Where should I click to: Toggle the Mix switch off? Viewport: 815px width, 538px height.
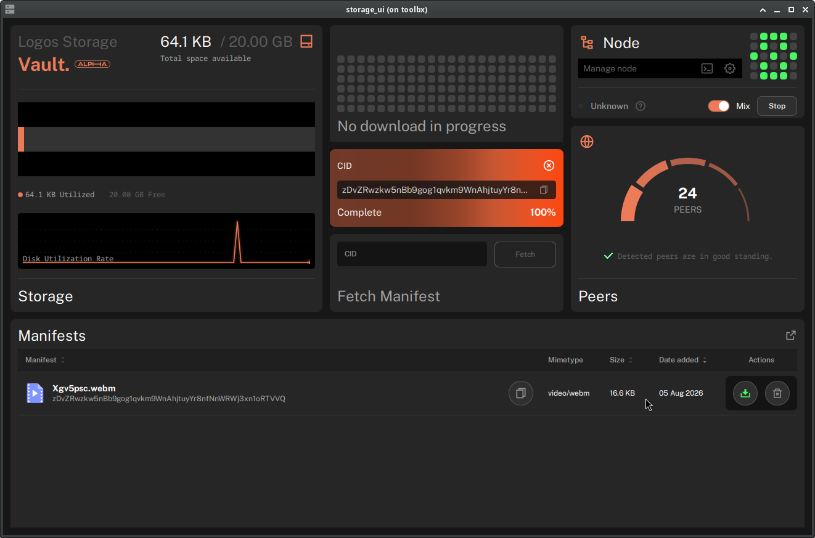(719, 106)
